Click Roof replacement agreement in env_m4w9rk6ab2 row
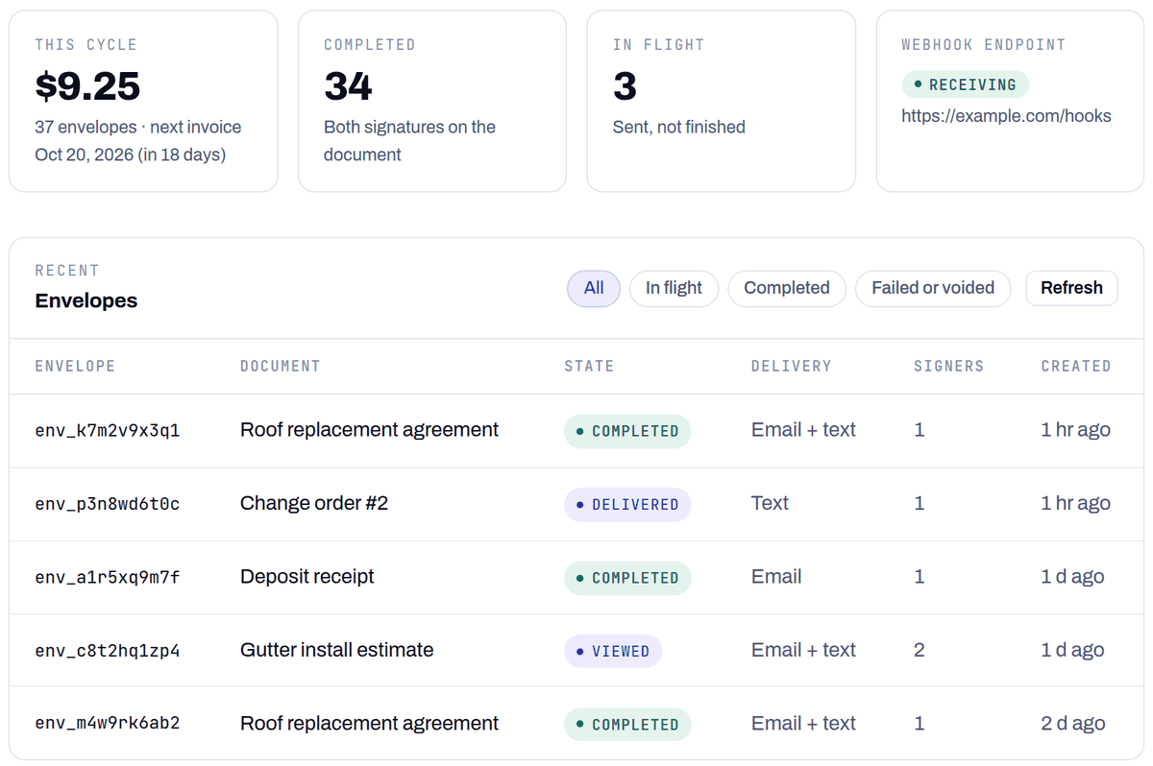 pos(369,724)
